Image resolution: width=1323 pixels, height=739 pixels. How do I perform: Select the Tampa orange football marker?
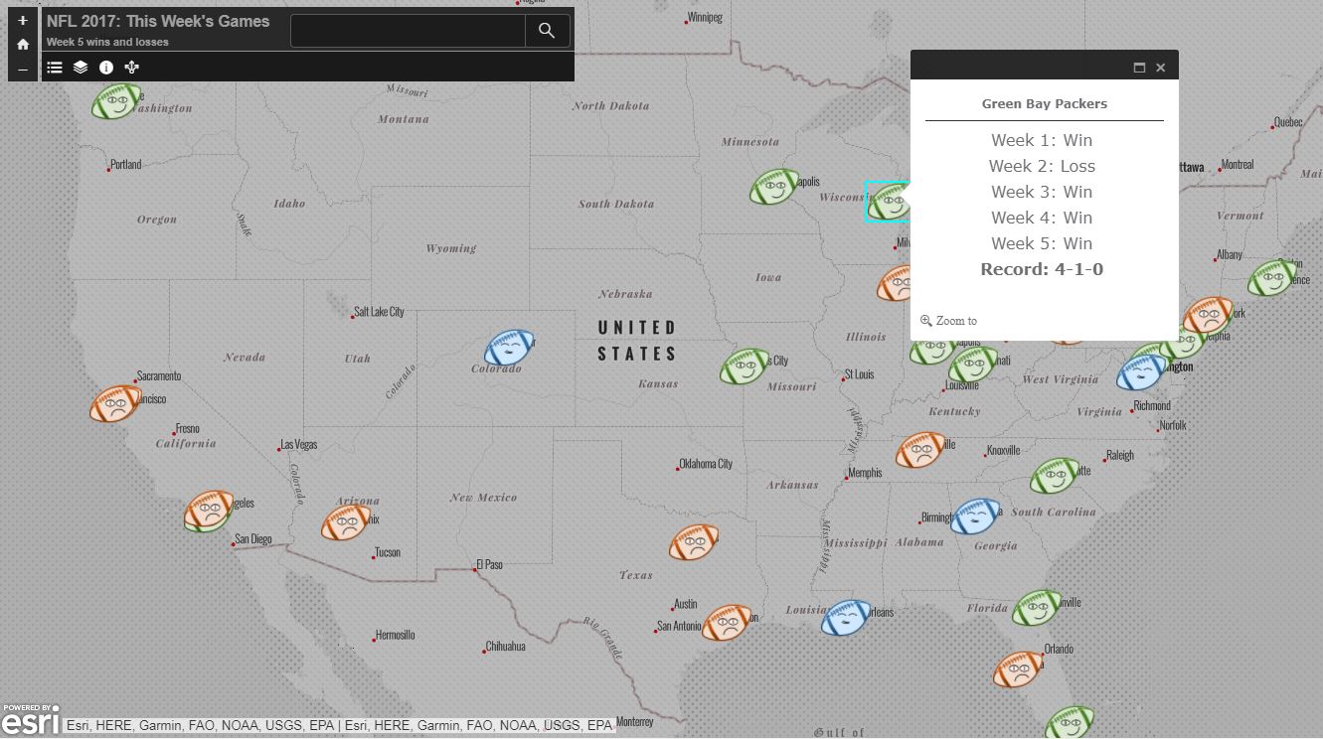click(1018, 669)
